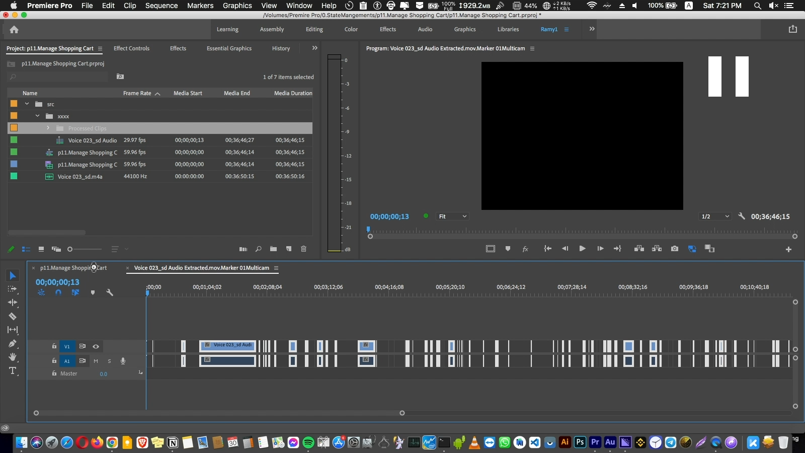Switch to p11.Manage Shopping Cart timeline tab

pyautogui.click(x=73, y=268)
